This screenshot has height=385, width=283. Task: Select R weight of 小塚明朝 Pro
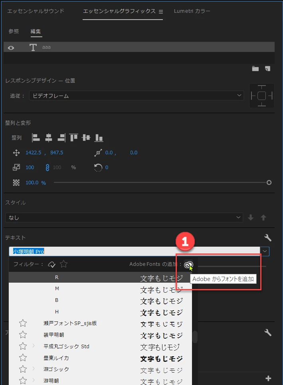pyautogui.click(x=100, y=277)
